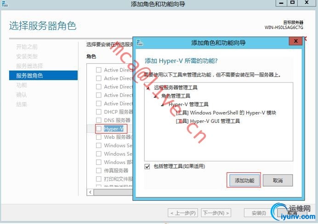Open the 功能 wizard step

22,85
